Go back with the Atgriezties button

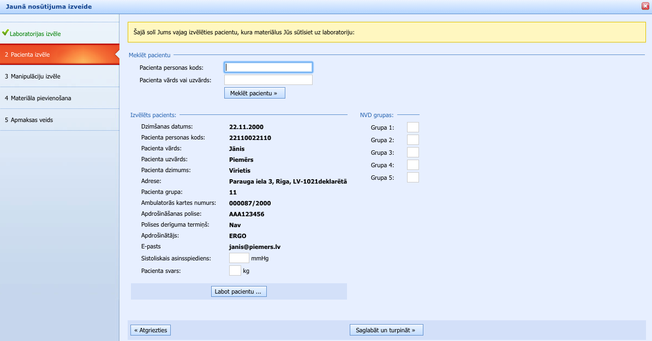[x=151, y=330]
